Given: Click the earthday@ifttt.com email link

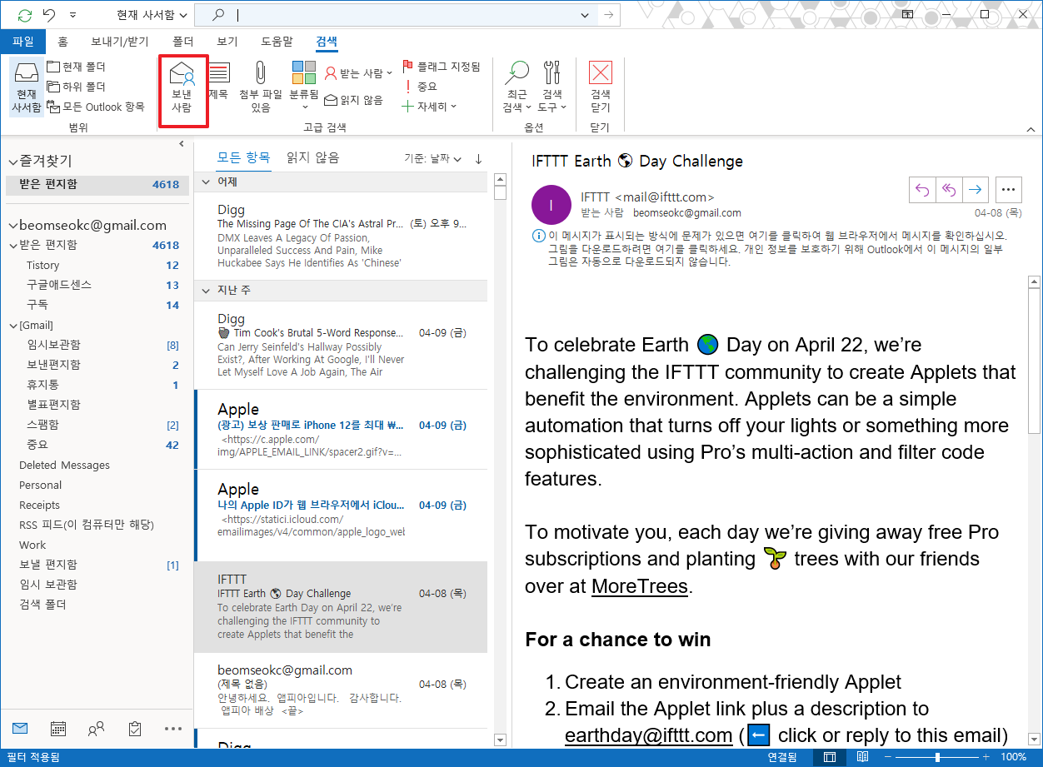Looking at the screenshot, I should [648, 735].
